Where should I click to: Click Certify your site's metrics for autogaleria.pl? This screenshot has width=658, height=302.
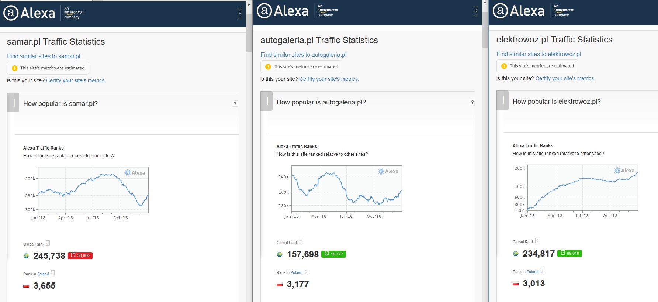329,79
